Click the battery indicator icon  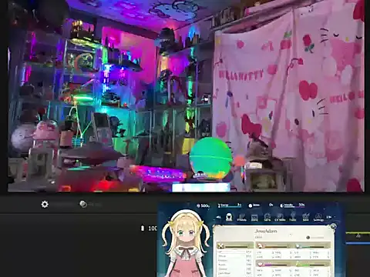pos(143,228)
